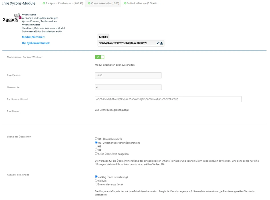Click the Voll-Lizenz (unbegrenzt gültig) text
This screenshot has width=270, height=200.
tap(112, 110)
